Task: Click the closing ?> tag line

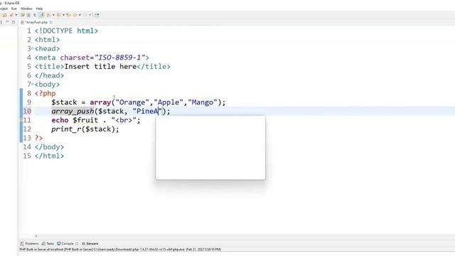Action: 39,138
